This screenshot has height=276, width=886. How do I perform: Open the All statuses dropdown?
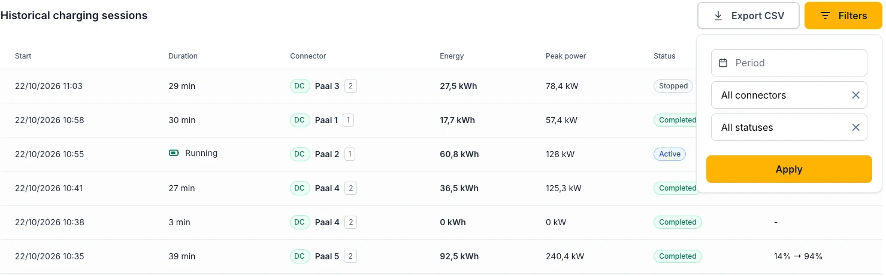789,127
